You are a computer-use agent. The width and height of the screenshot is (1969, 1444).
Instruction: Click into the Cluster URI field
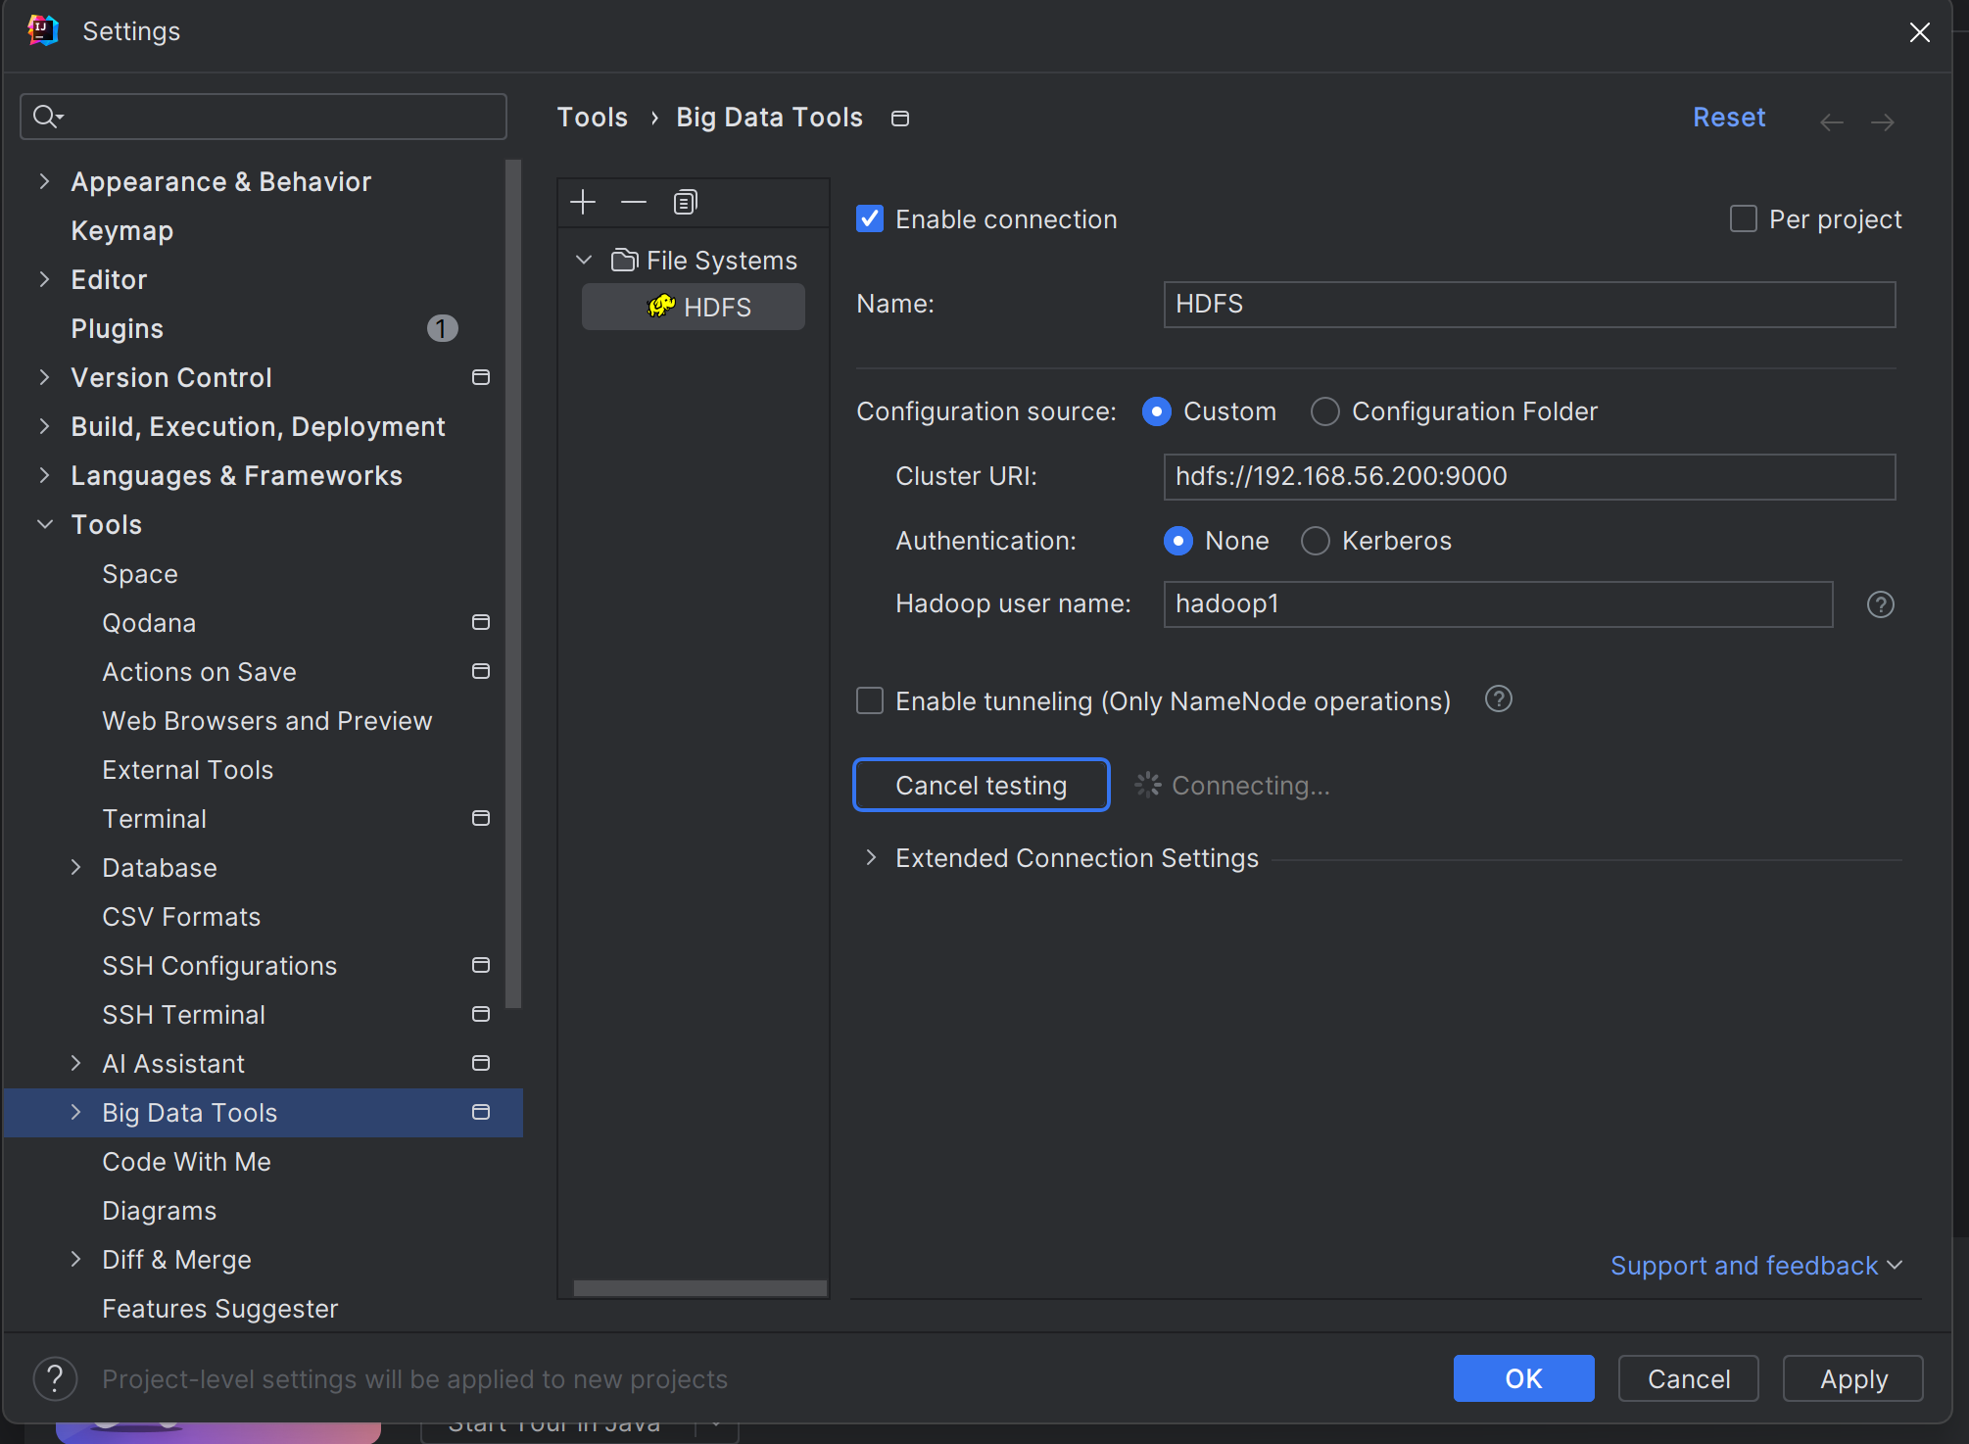point(1528,477)
